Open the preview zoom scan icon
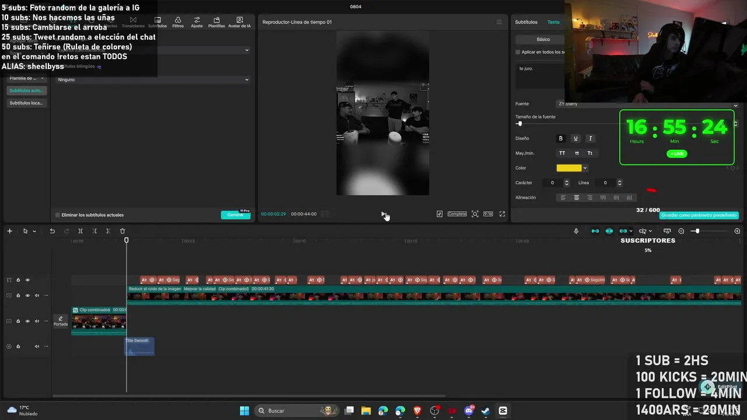 [x=475, y=214]
